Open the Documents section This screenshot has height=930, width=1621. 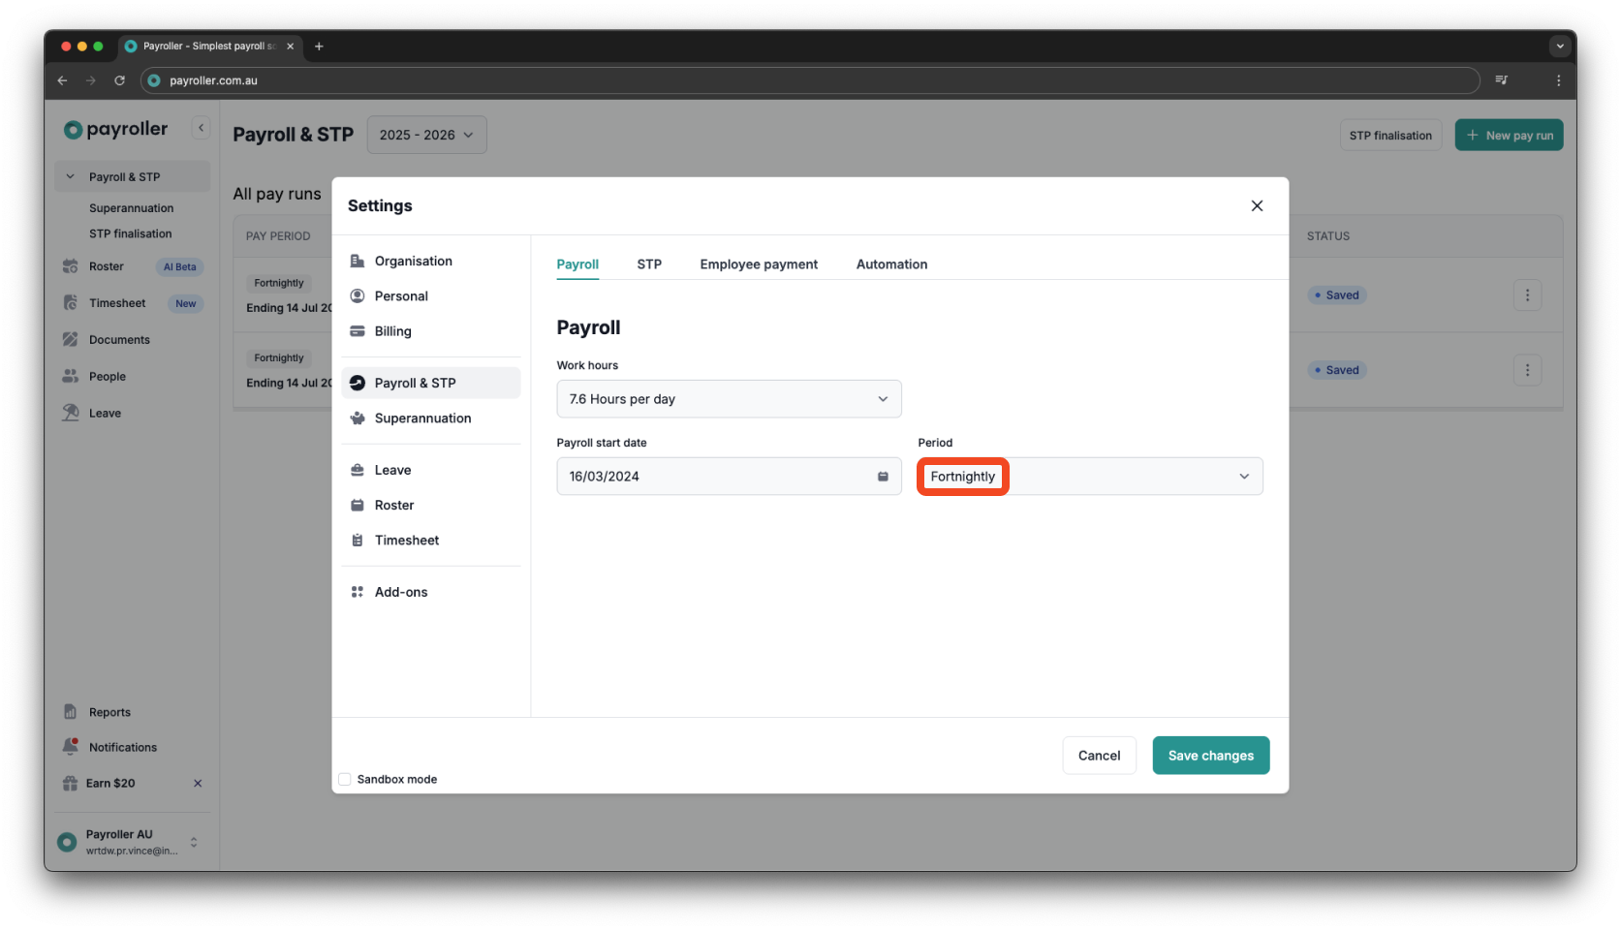point(119,339)
